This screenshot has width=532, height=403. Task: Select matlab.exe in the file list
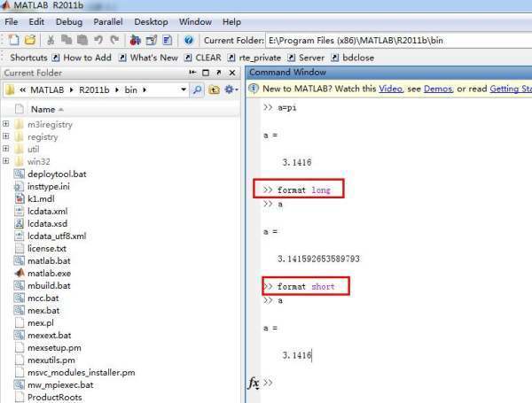point(49,273)
